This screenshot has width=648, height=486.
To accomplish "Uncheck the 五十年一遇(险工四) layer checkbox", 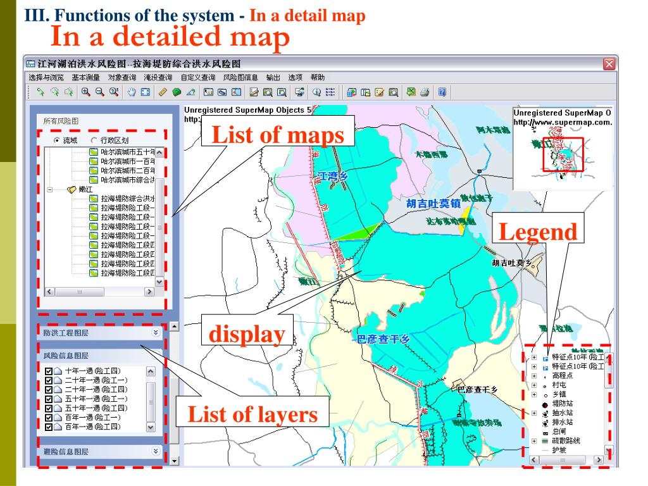I will [x=48, y=408].
